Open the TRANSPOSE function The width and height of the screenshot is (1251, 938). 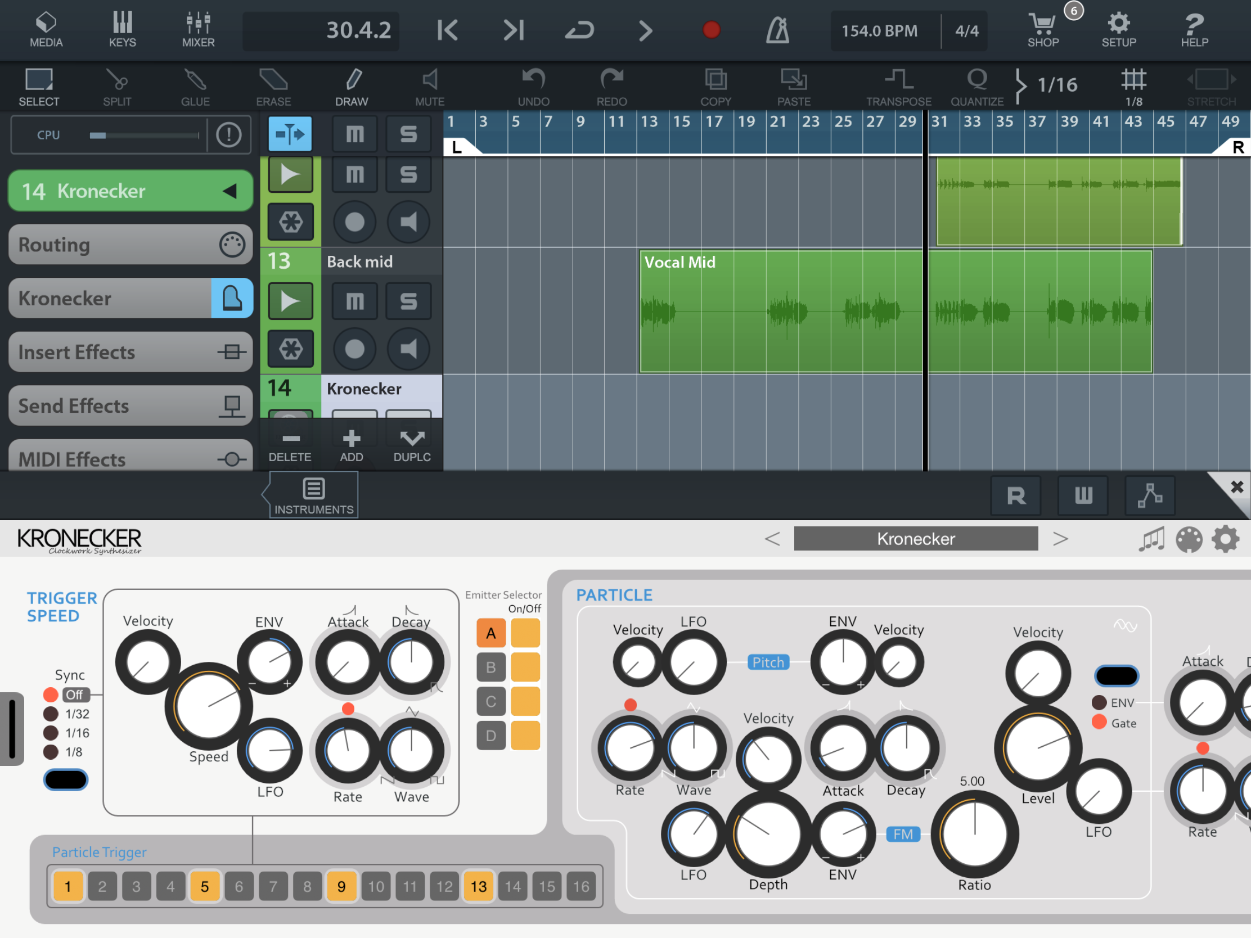[x=899, y=87]
